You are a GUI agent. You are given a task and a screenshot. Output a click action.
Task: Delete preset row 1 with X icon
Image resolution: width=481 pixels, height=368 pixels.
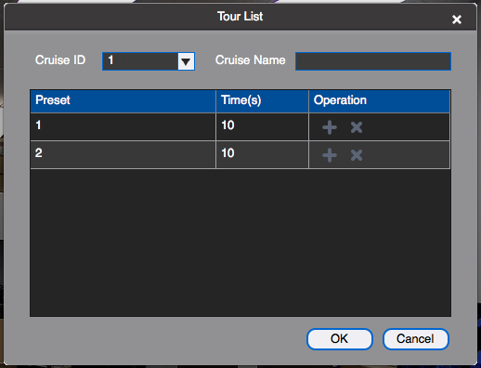coord(357,127)
